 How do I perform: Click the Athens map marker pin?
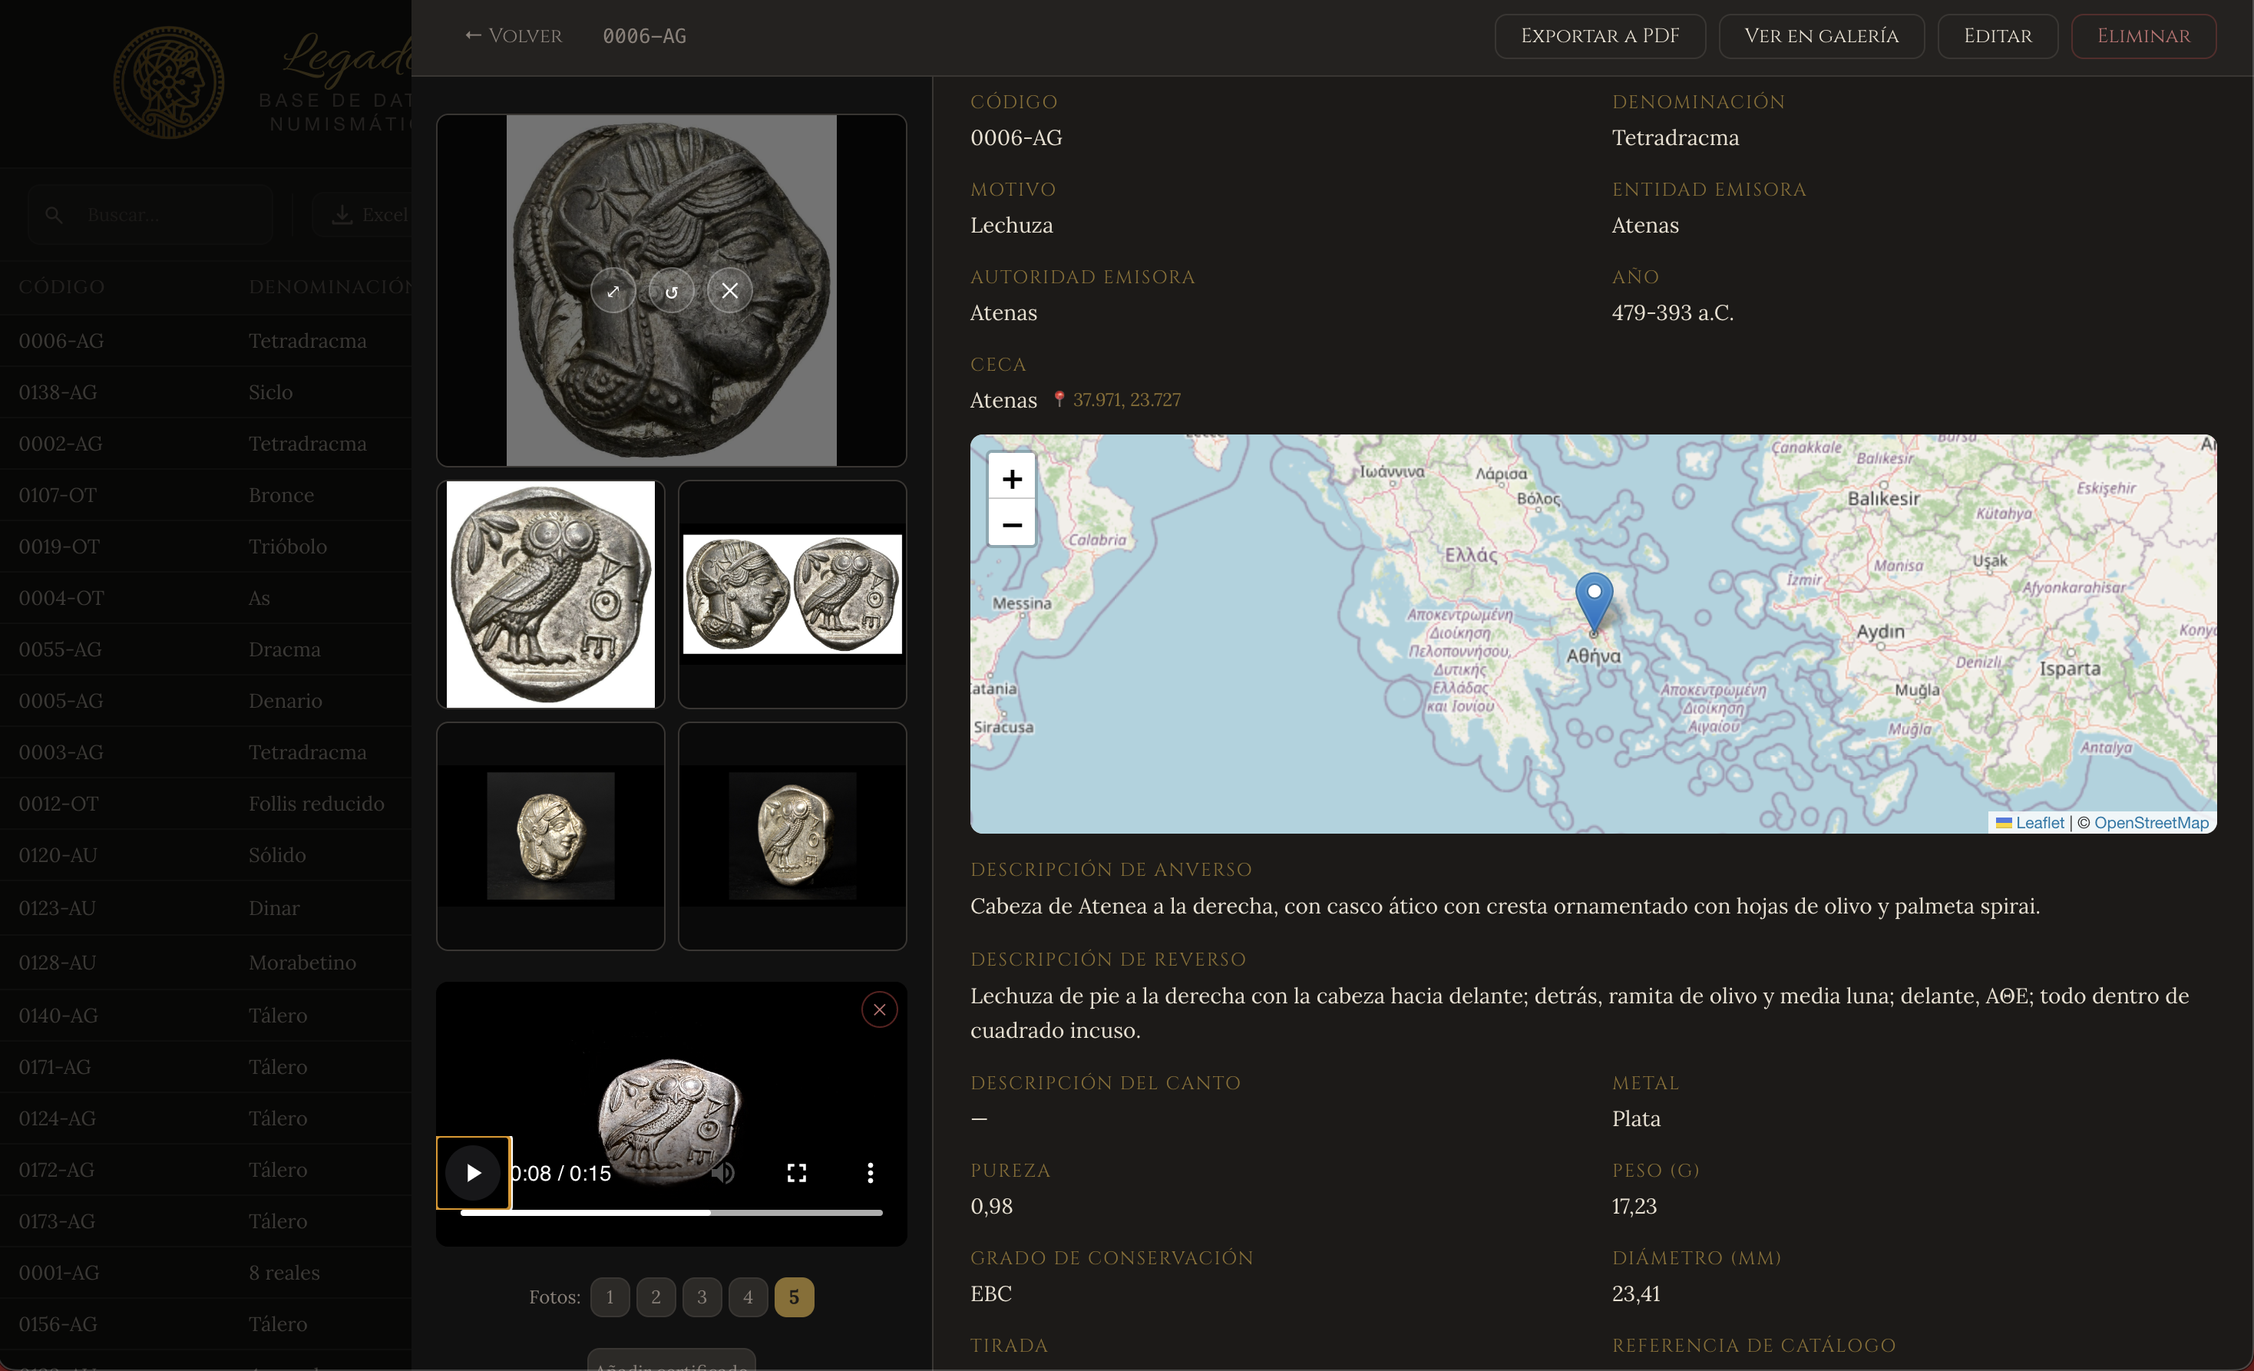[1594, 599]
